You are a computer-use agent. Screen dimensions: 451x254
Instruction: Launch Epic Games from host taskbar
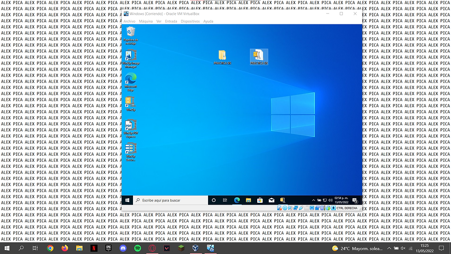click(x=109, y=248)
